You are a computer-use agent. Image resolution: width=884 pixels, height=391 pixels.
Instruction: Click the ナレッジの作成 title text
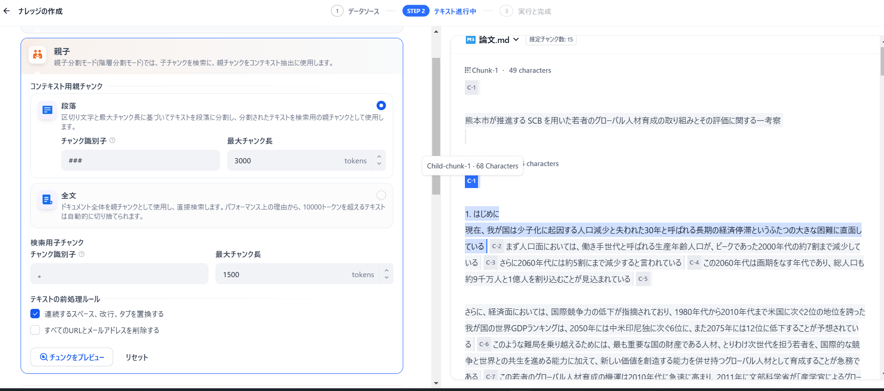[x=40, y=11]
